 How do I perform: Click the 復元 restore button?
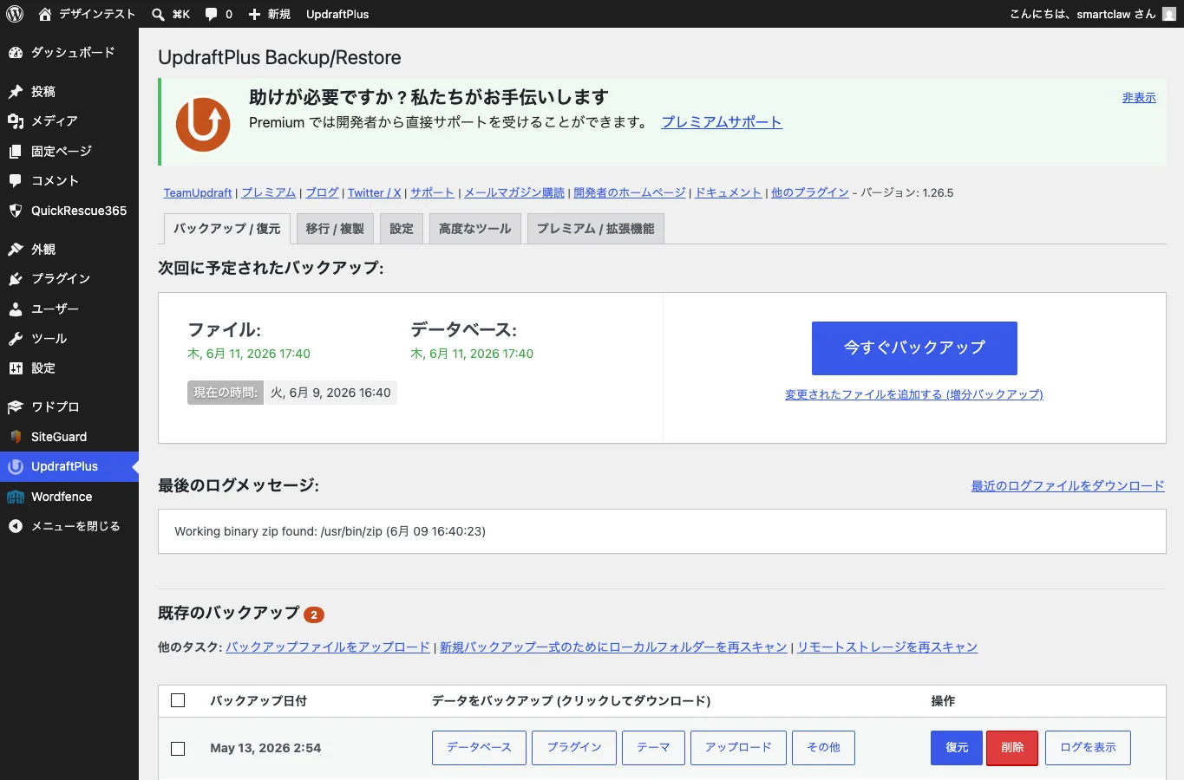coord(957,748)
